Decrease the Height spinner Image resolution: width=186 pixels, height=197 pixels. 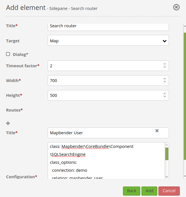click(164, 97)
